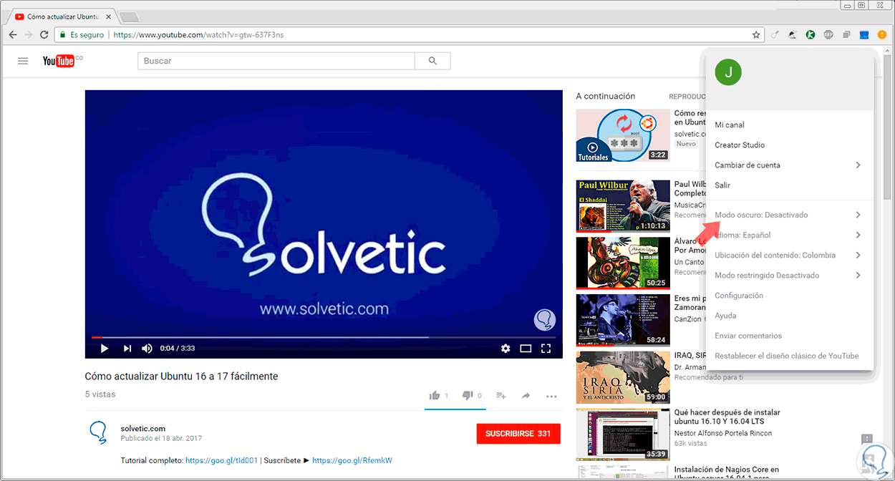Screen dimensions: 895x481
Task: Expand the Modo oscuro submenu arrow
Action: [858, 215]
